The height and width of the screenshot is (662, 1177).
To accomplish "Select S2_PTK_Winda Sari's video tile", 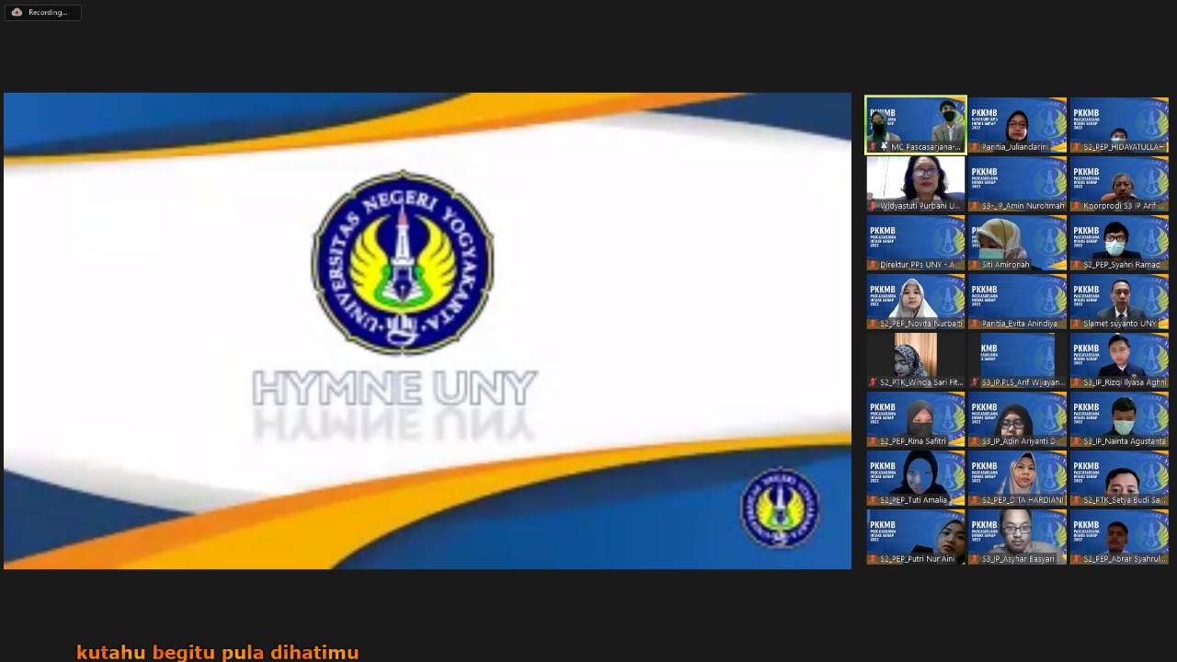I will point(916,358).
